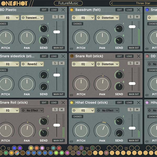Viewport: 157px width, 157px height.
Task: Click LOAD on Snare sidestick pad
Action: 54,56
